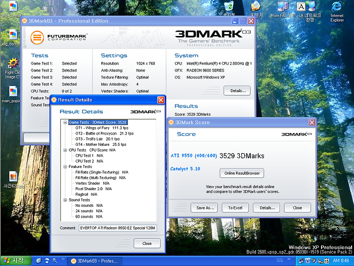The width and height of the screenshot is (354, 266).
Task: Select GT4 - Mother Nature result row
Action: click(101, 144)
